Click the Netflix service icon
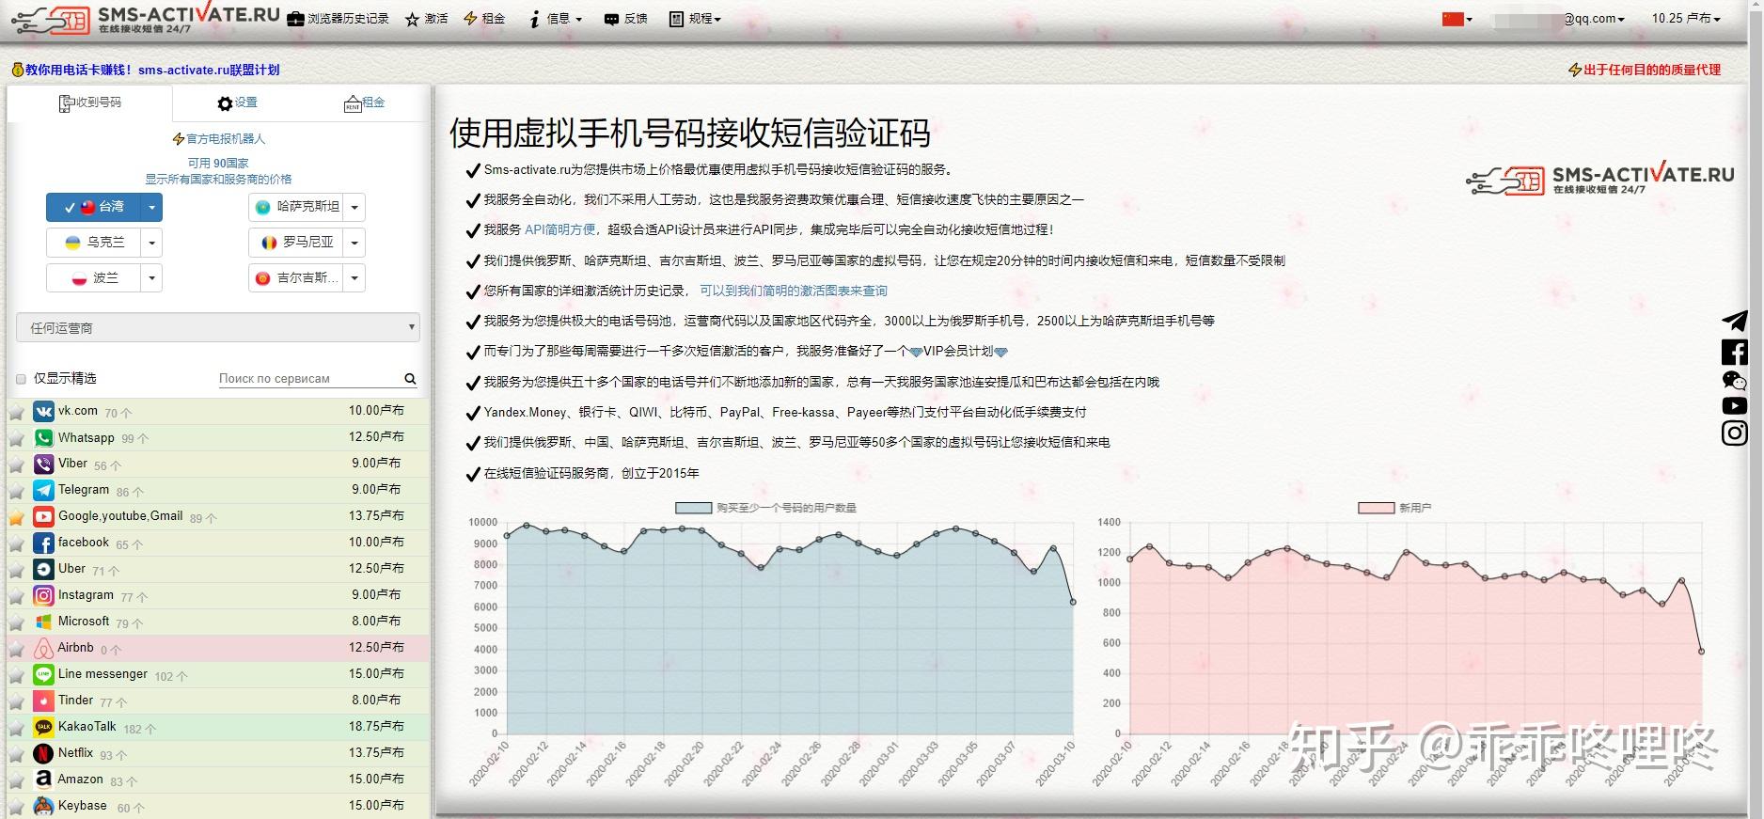 (43, 754)
